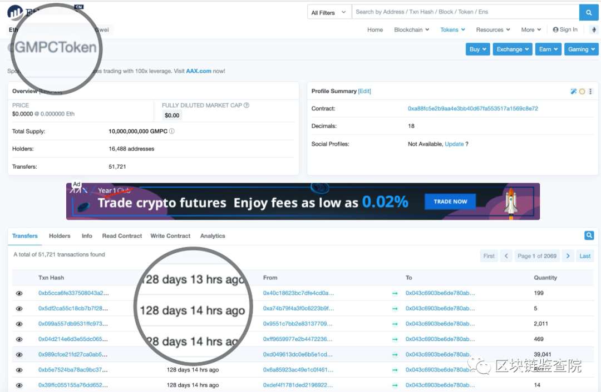Click the $0.00 market cap value
This screenshot has height=392, width=601.
pyautogui.click(x=172, y=115)
